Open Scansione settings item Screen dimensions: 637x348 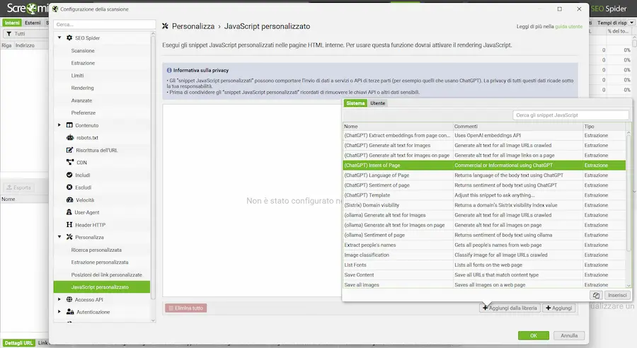click(x=83, y=51)
